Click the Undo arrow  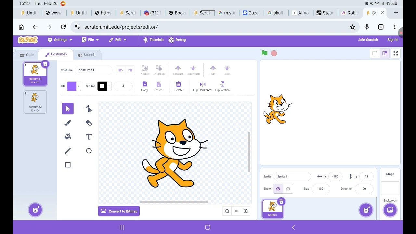(121, 70)
